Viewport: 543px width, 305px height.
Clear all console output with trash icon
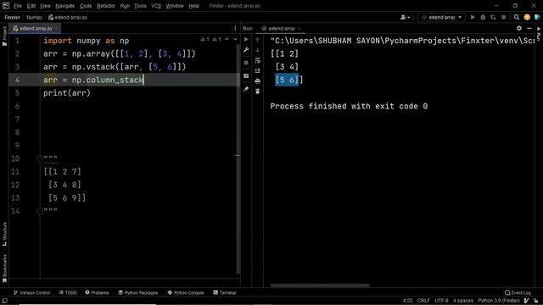pyautogui.click(x=257, y=91)
